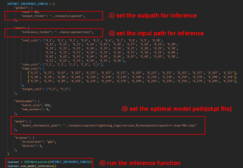Click the 'X_139' time column
Viewport: 243px width, 168px height.
(x=92, y=81)
